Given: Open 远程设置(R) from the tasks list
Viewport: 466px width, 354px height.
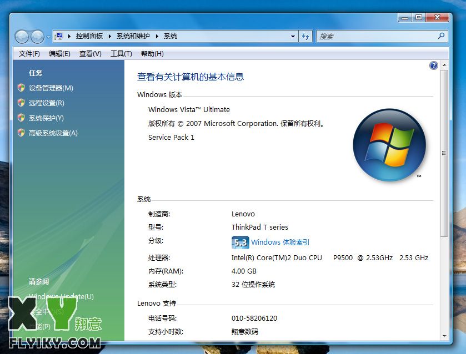Looking at the screenshot, I should coord(46,103).
